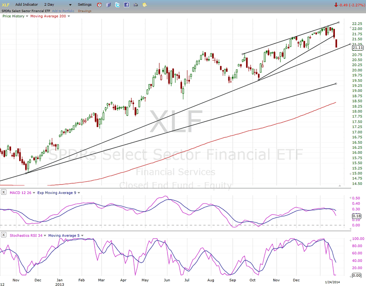Close the Stochastics RSI panel with X
This screenshot has width=366, height=286.
click(x=4, y=235)
